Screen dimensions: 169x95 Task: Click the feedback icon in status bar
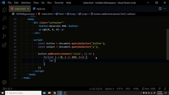(159, 89)
